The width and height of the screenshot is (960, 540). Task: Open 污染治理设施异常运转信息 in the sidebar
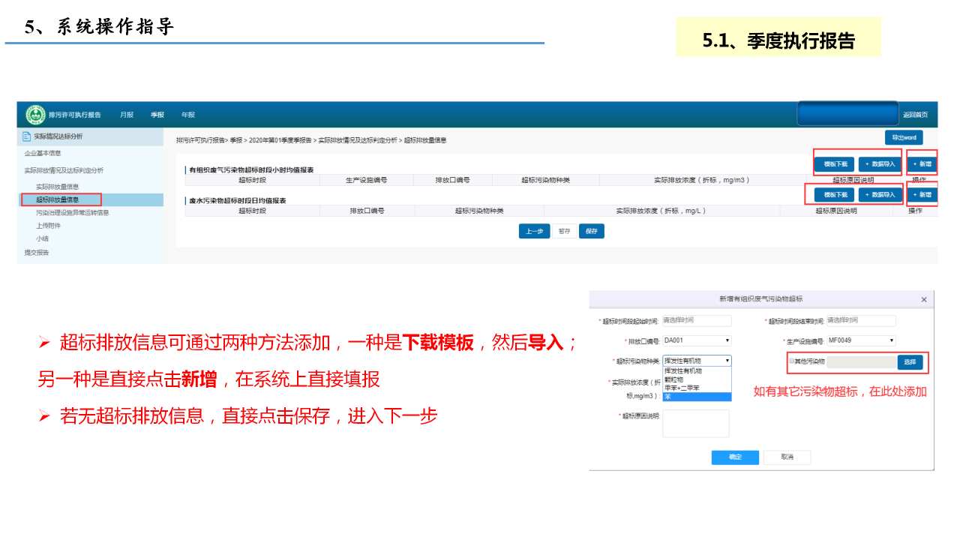pos(72,212)
